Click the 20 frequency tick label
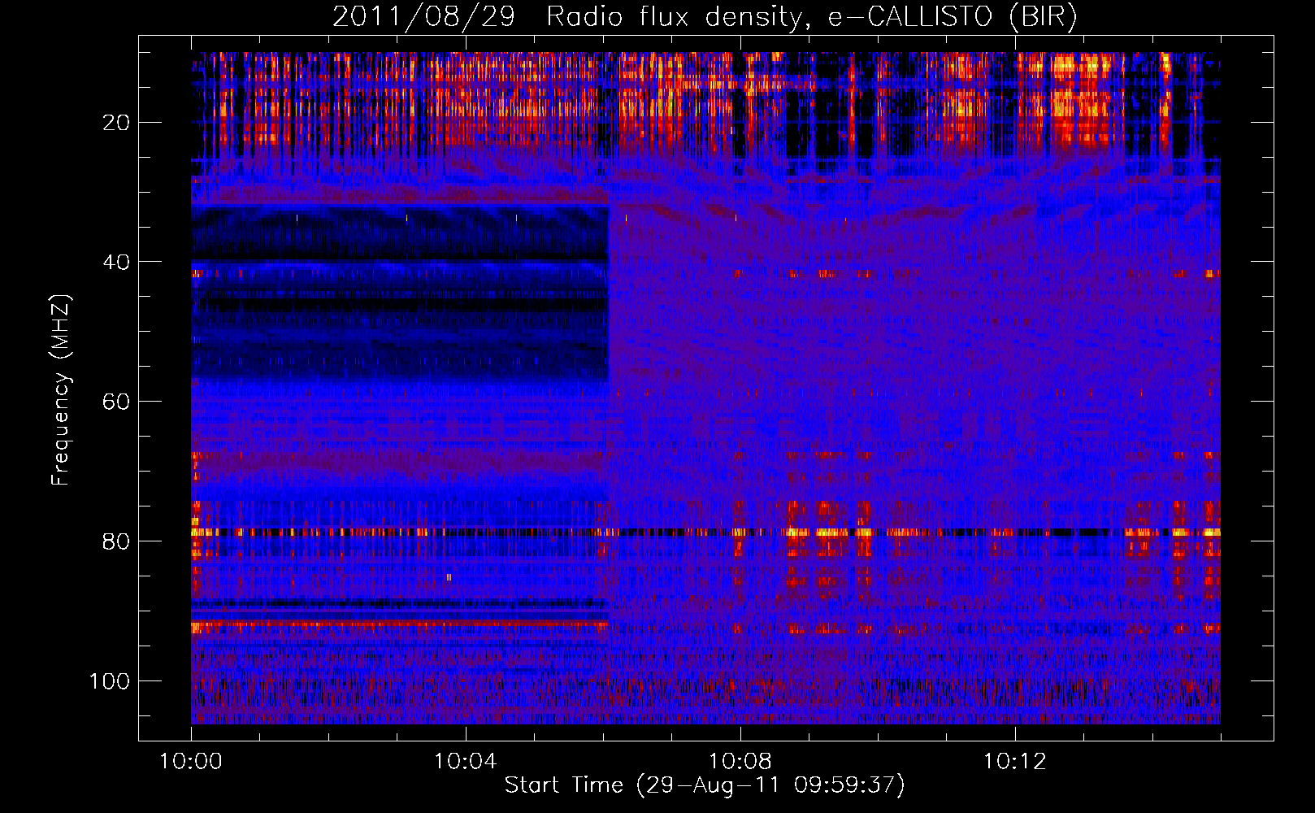 tap(116, 123)
